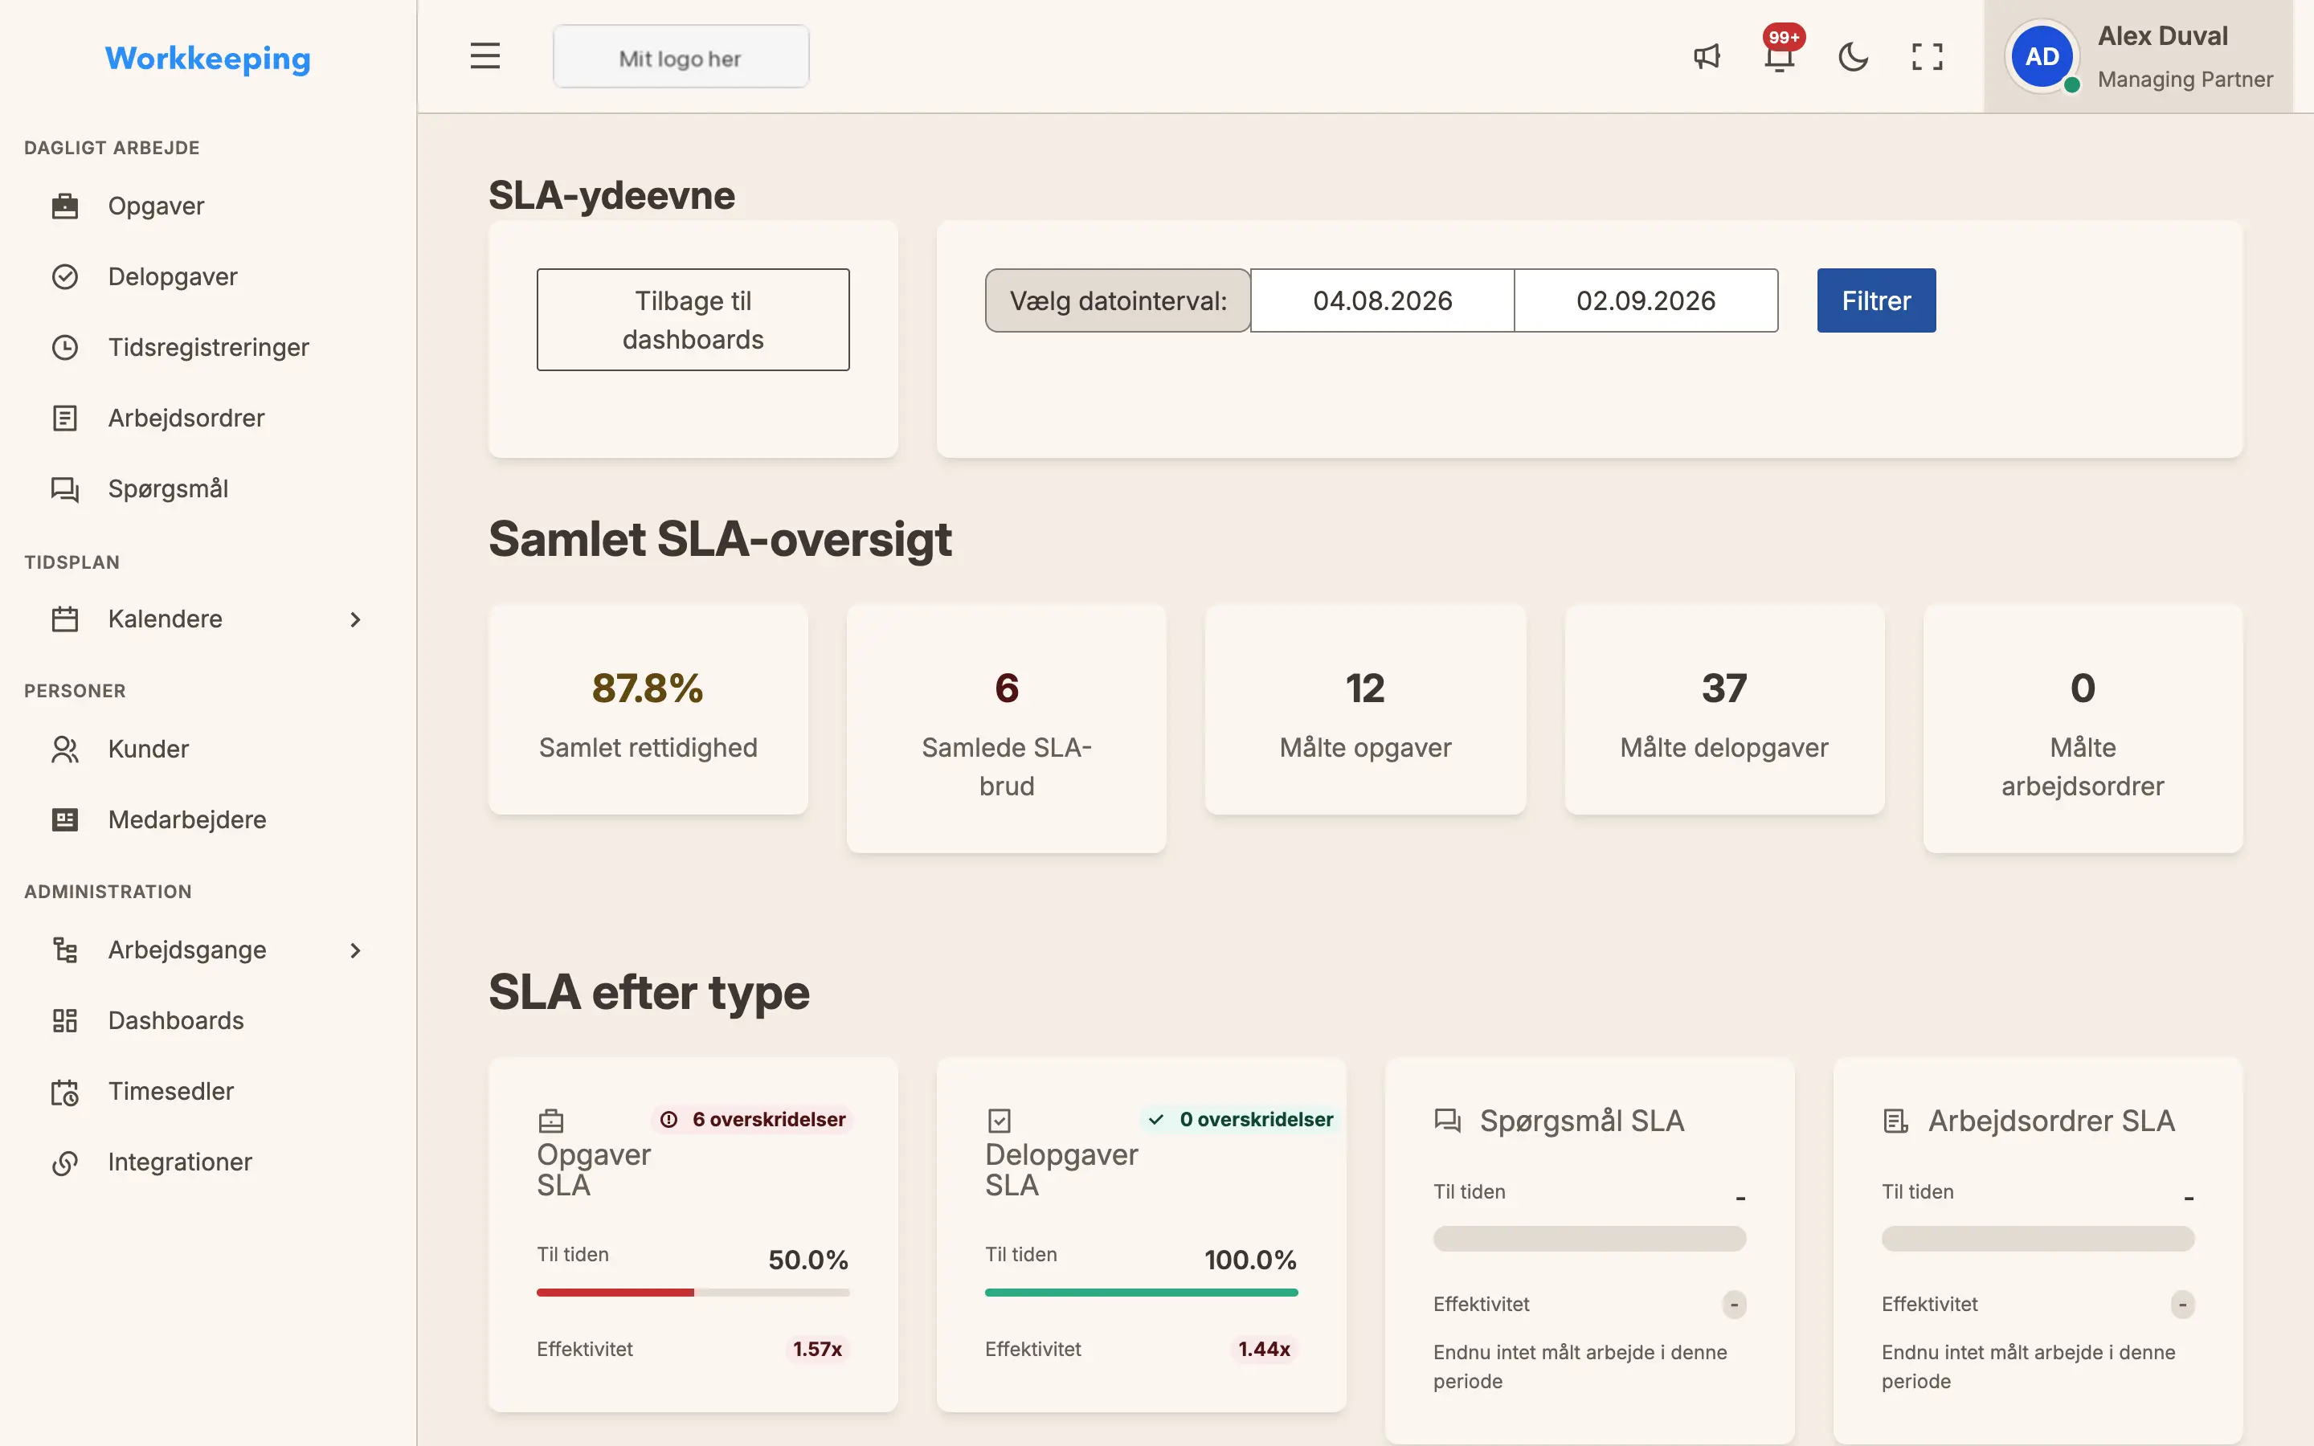Click the Tidsregistreringer clock icon

(65, 347)
